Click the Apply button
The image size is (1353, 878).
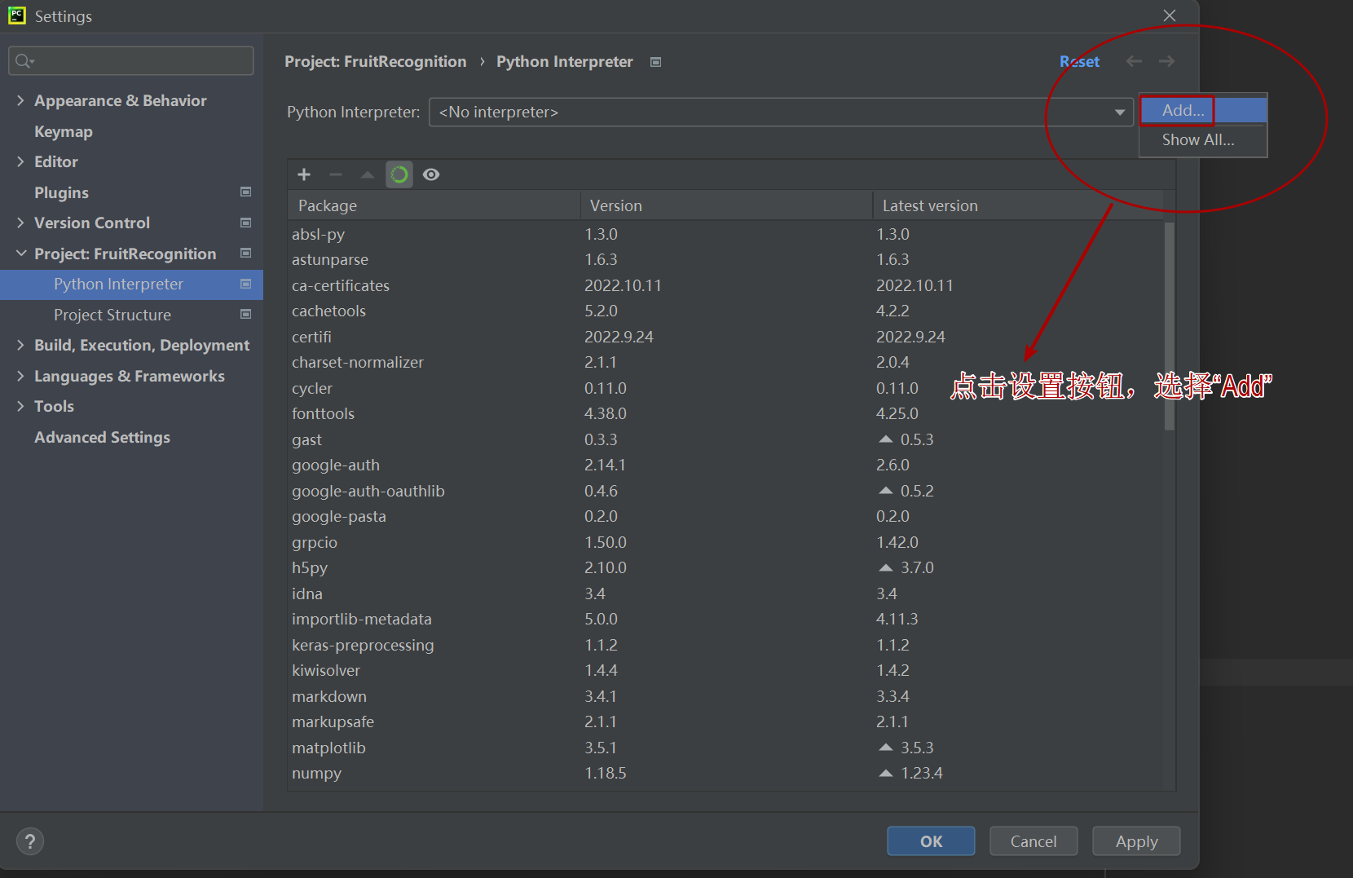click(x=1136, y=841)
